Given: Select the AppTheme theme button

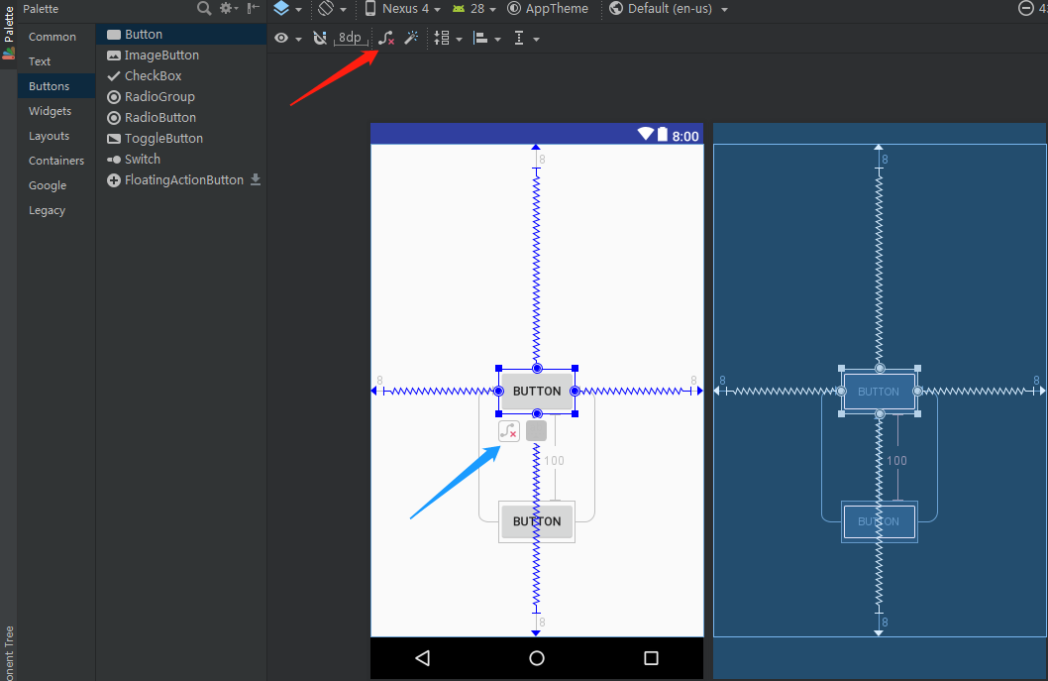Looking at the screenshot, I should pos(548,9).
